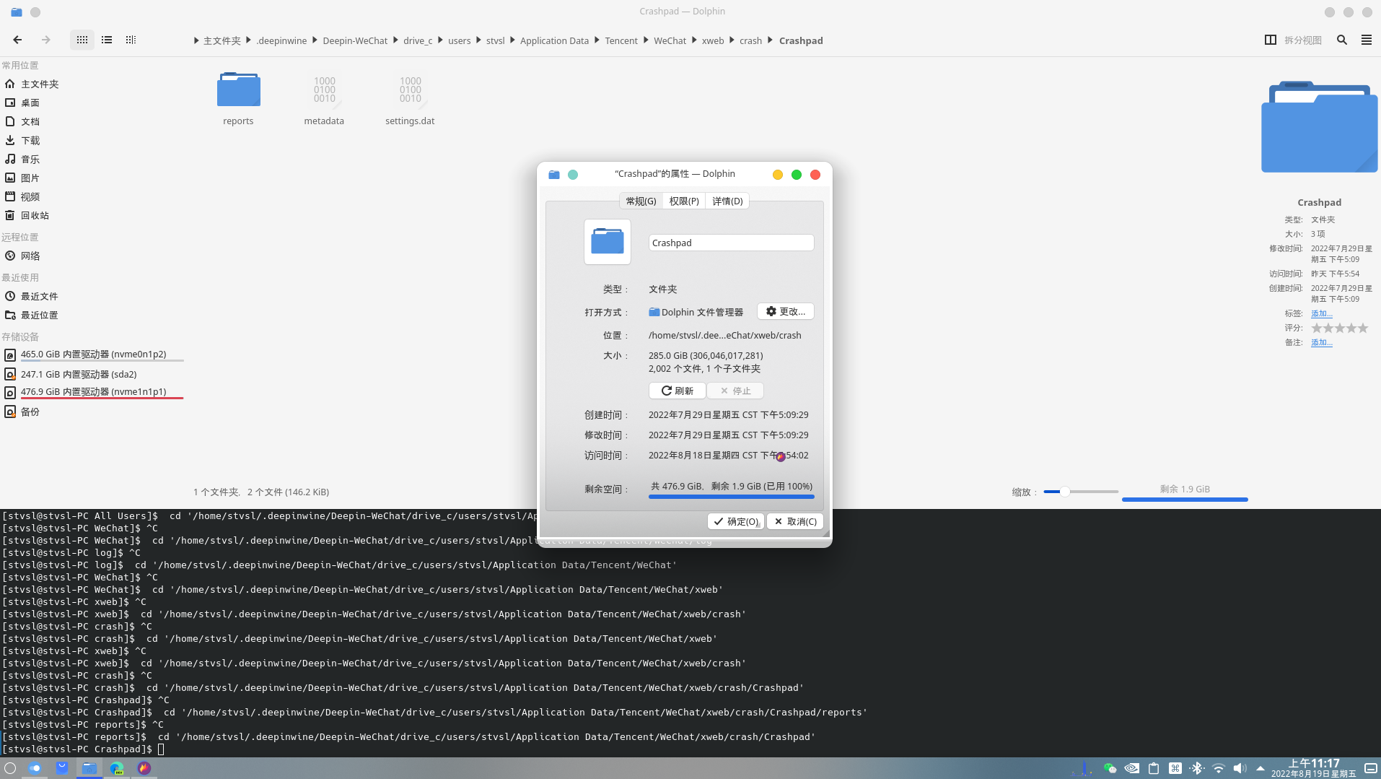Open the nvme0n1p2 465.0 GiB drive
Screen dimensions: 1381x779
[x=92, y=354]
